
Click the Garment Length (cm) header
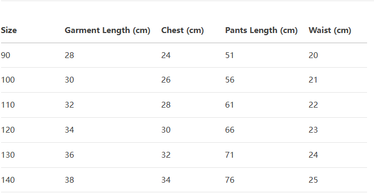tap(107, 30)
